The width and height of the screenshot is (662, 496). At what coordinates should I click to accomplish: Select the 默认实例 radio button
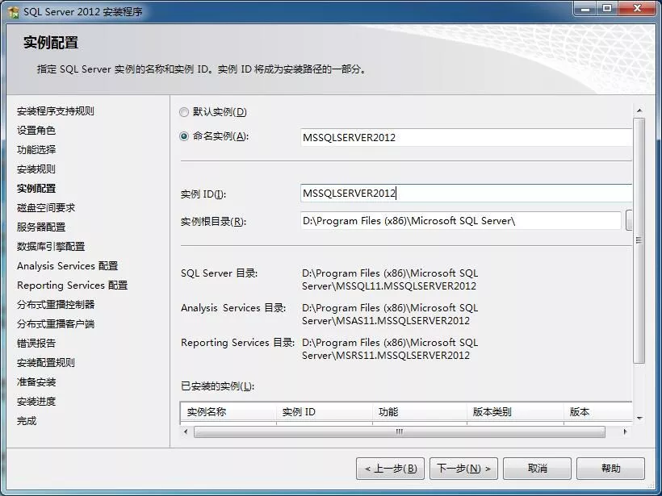click(x=184, y=112)
